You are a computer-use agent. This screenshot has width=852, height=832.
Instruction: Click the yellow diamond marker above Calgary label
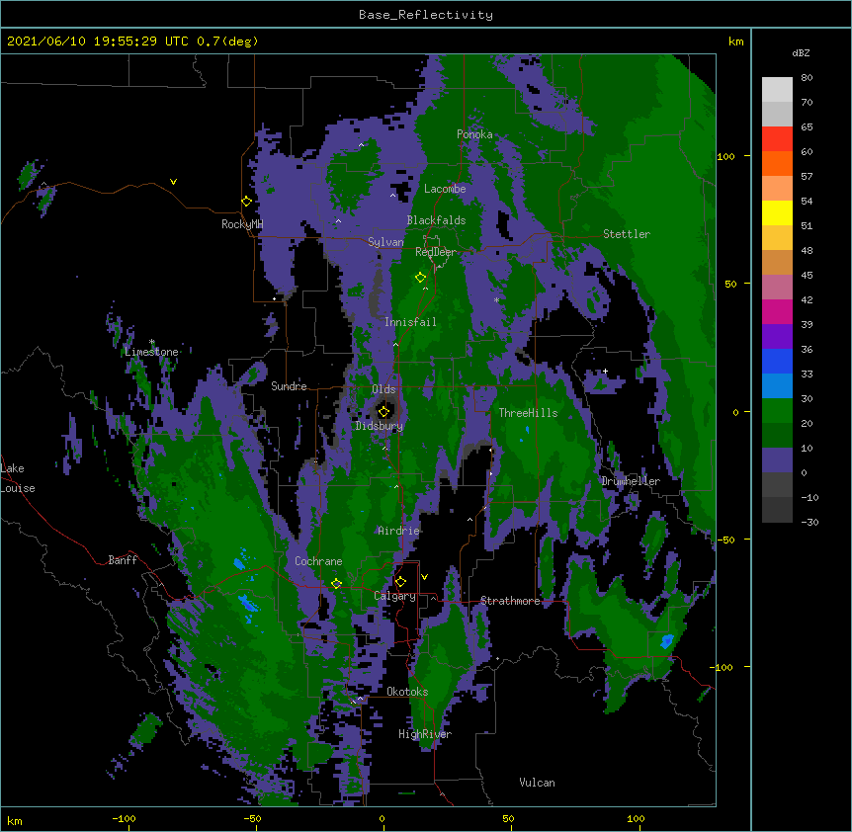pos(401,582)
